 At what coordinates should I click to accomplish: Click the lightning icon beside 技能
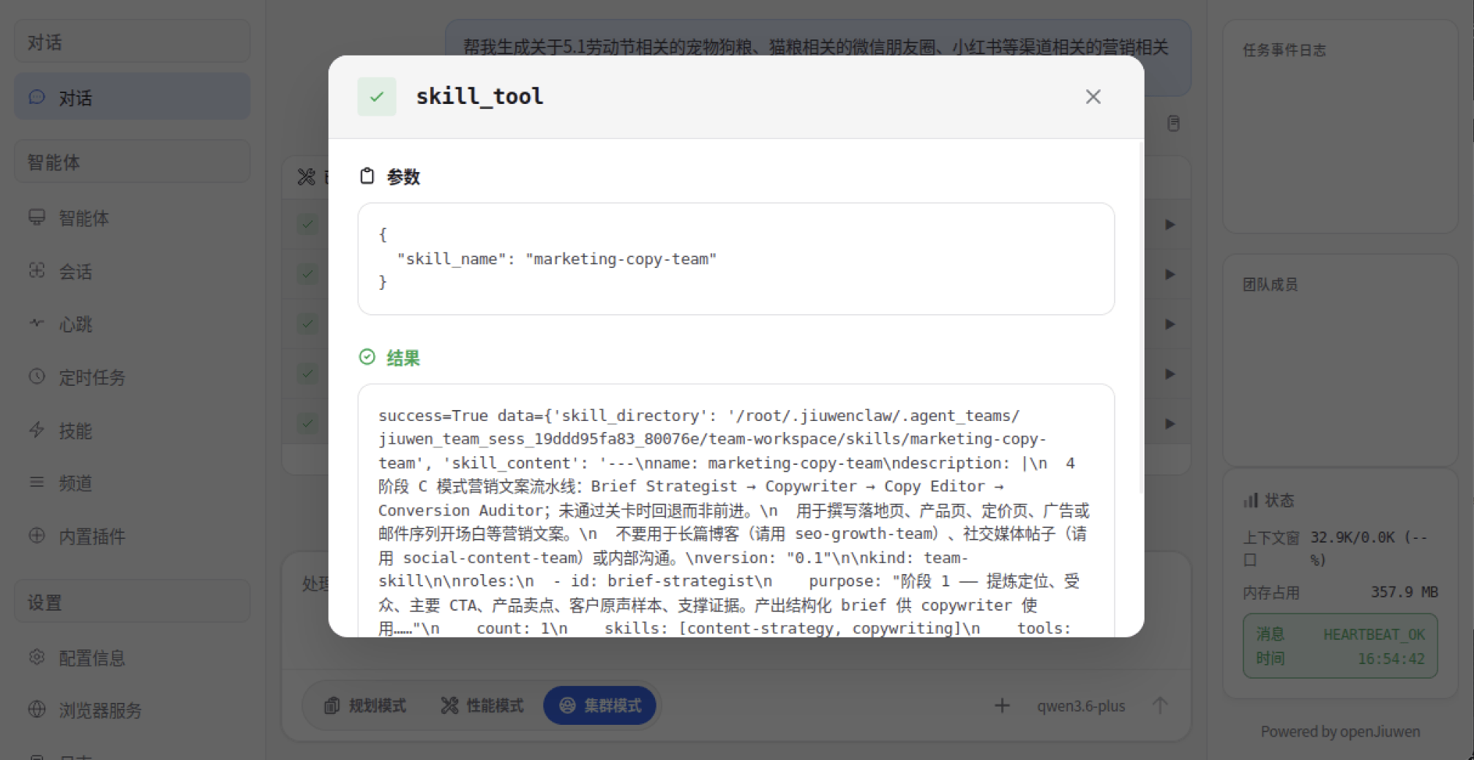tap(37, 430)
